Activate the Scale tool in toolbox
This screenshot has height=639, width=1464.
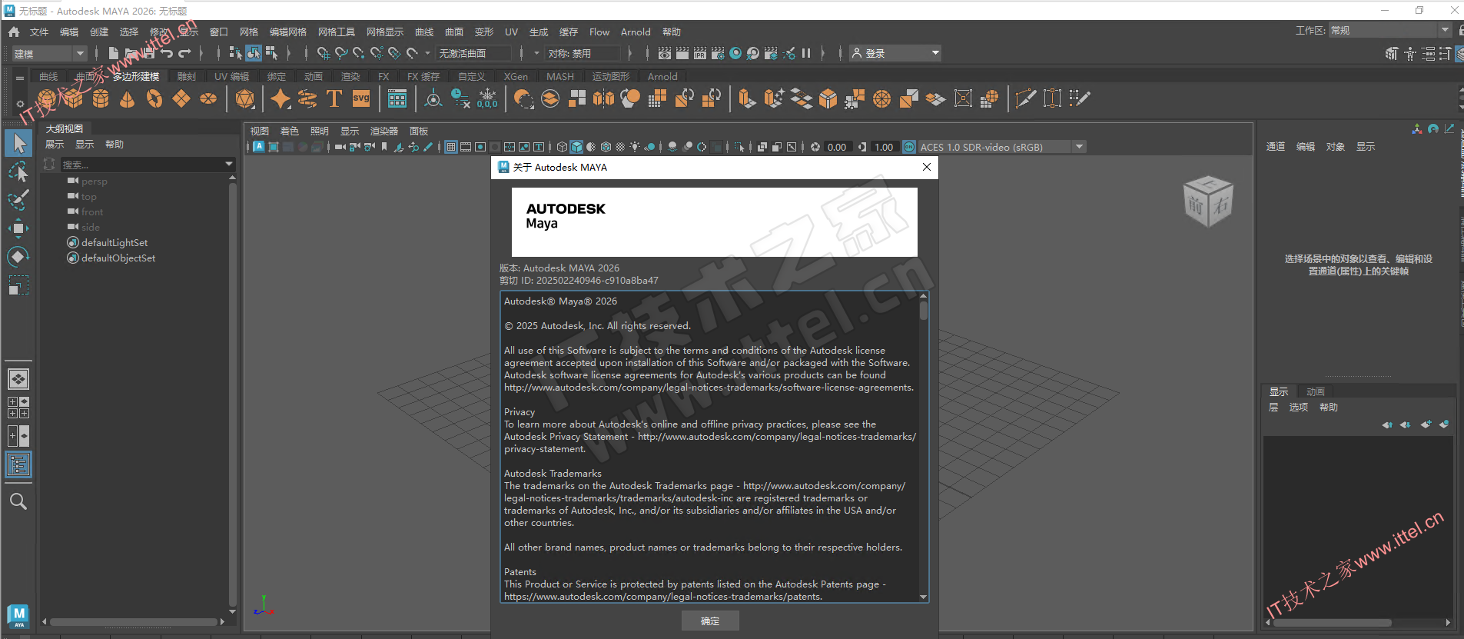click(x=18, y=285)
